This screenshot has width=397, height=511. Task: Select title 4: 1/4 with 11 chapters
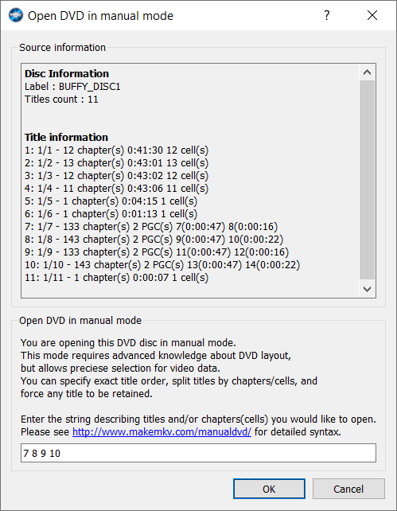116,189
